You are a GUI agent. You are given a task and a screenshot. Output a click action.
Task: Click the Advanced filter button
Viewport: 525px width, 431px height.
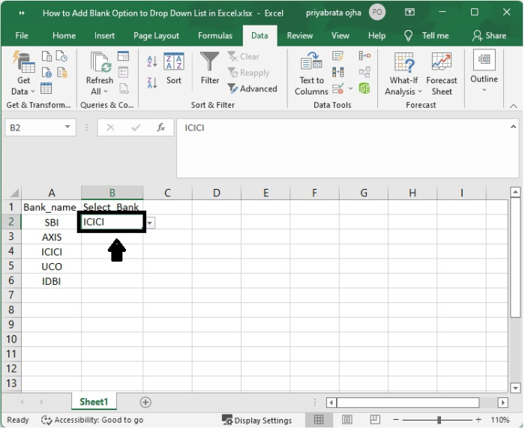click(x=253, y=88)
